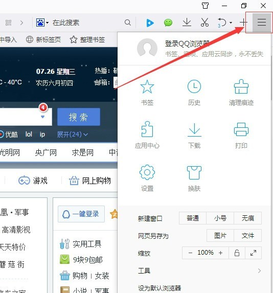Open 光明网 site link

point(10,153)
